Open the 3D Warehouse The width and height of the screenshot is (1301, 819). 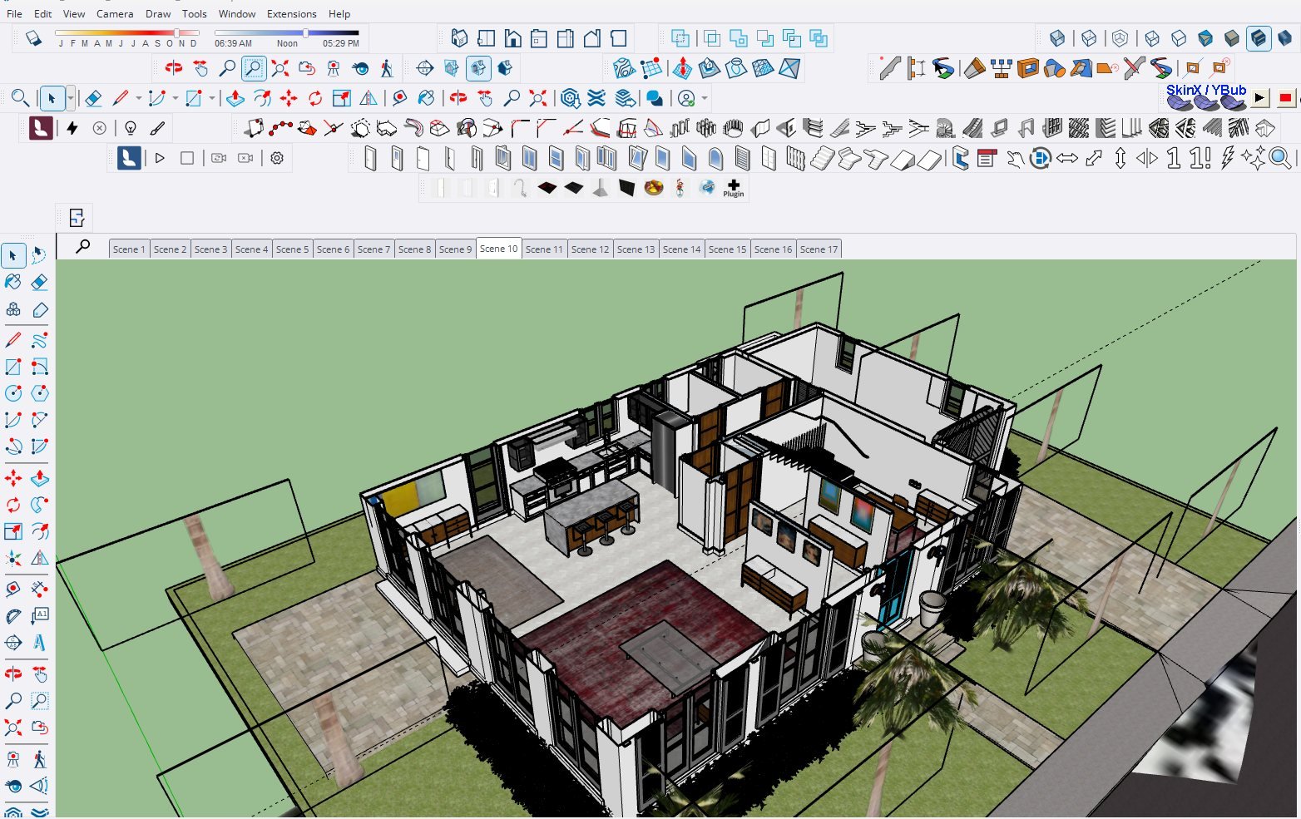point(570,98)
